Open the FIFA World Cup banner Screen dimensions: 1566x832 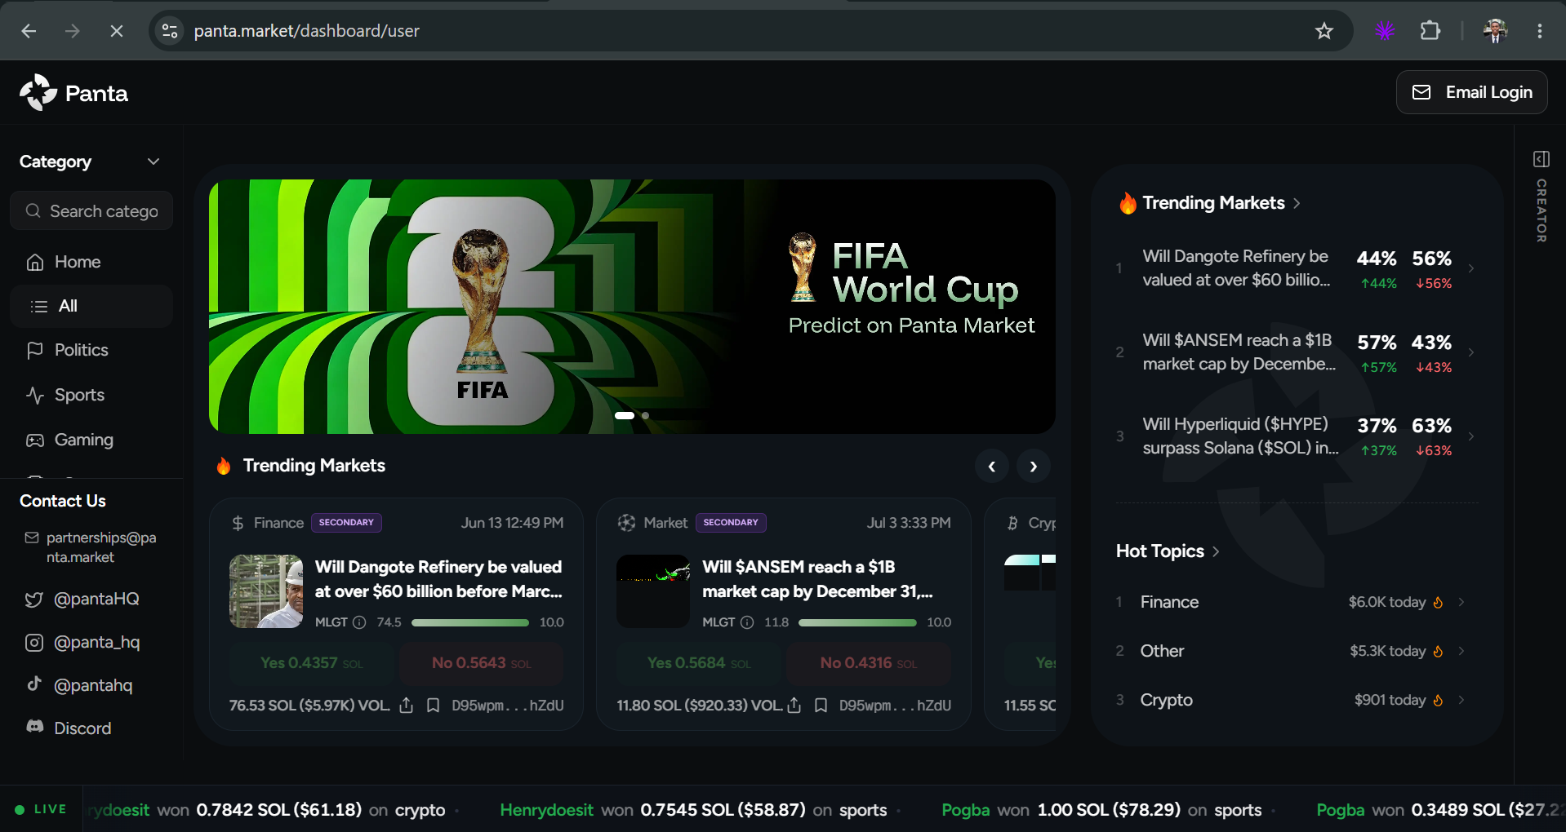point(632,307)
